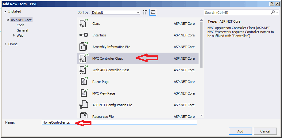Open the help question mark button

tap(272, 4)
